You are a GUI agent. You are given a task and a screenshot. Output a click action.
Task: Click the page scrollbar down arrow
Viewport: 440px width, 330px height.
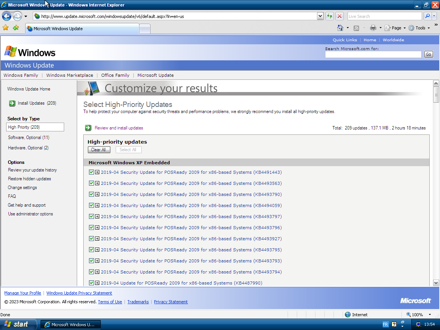coord(436,283)
